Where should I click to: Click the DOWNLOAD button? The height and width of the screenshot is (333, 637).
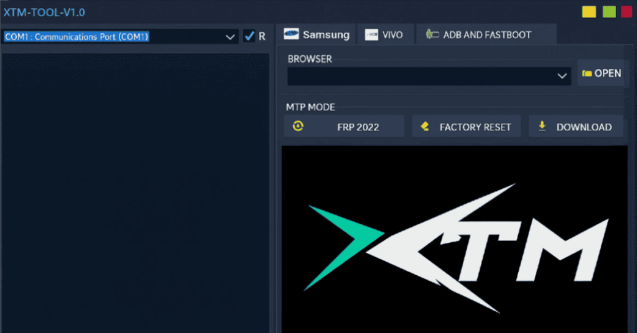coord(575,127)
